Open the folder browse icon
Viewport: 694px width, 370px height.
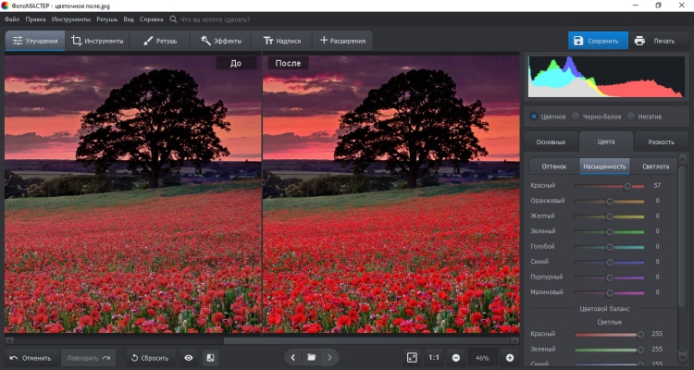[312, 357]
